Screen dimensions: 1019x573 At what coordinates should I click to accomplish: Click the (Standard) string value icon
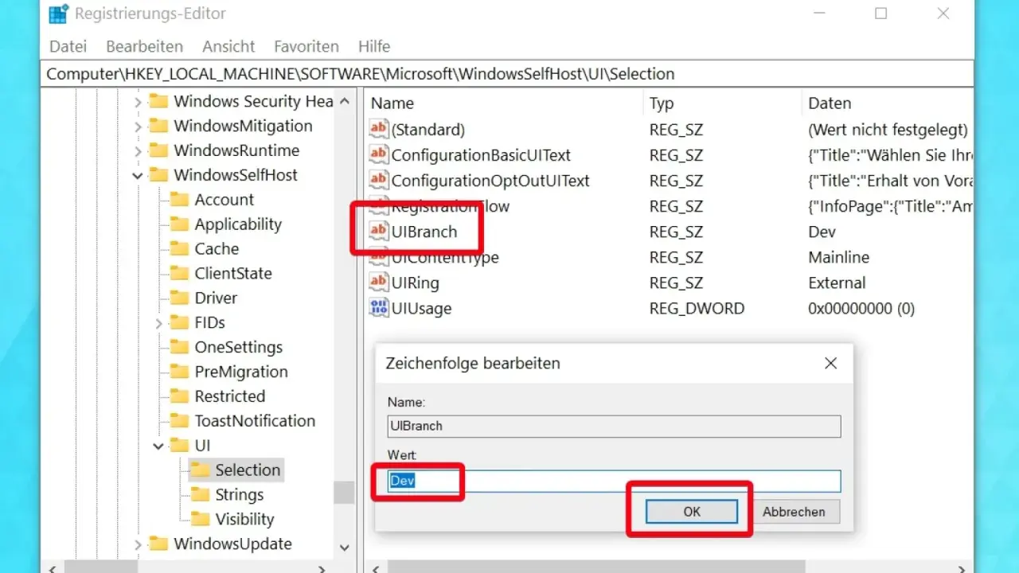click(379, 130)
